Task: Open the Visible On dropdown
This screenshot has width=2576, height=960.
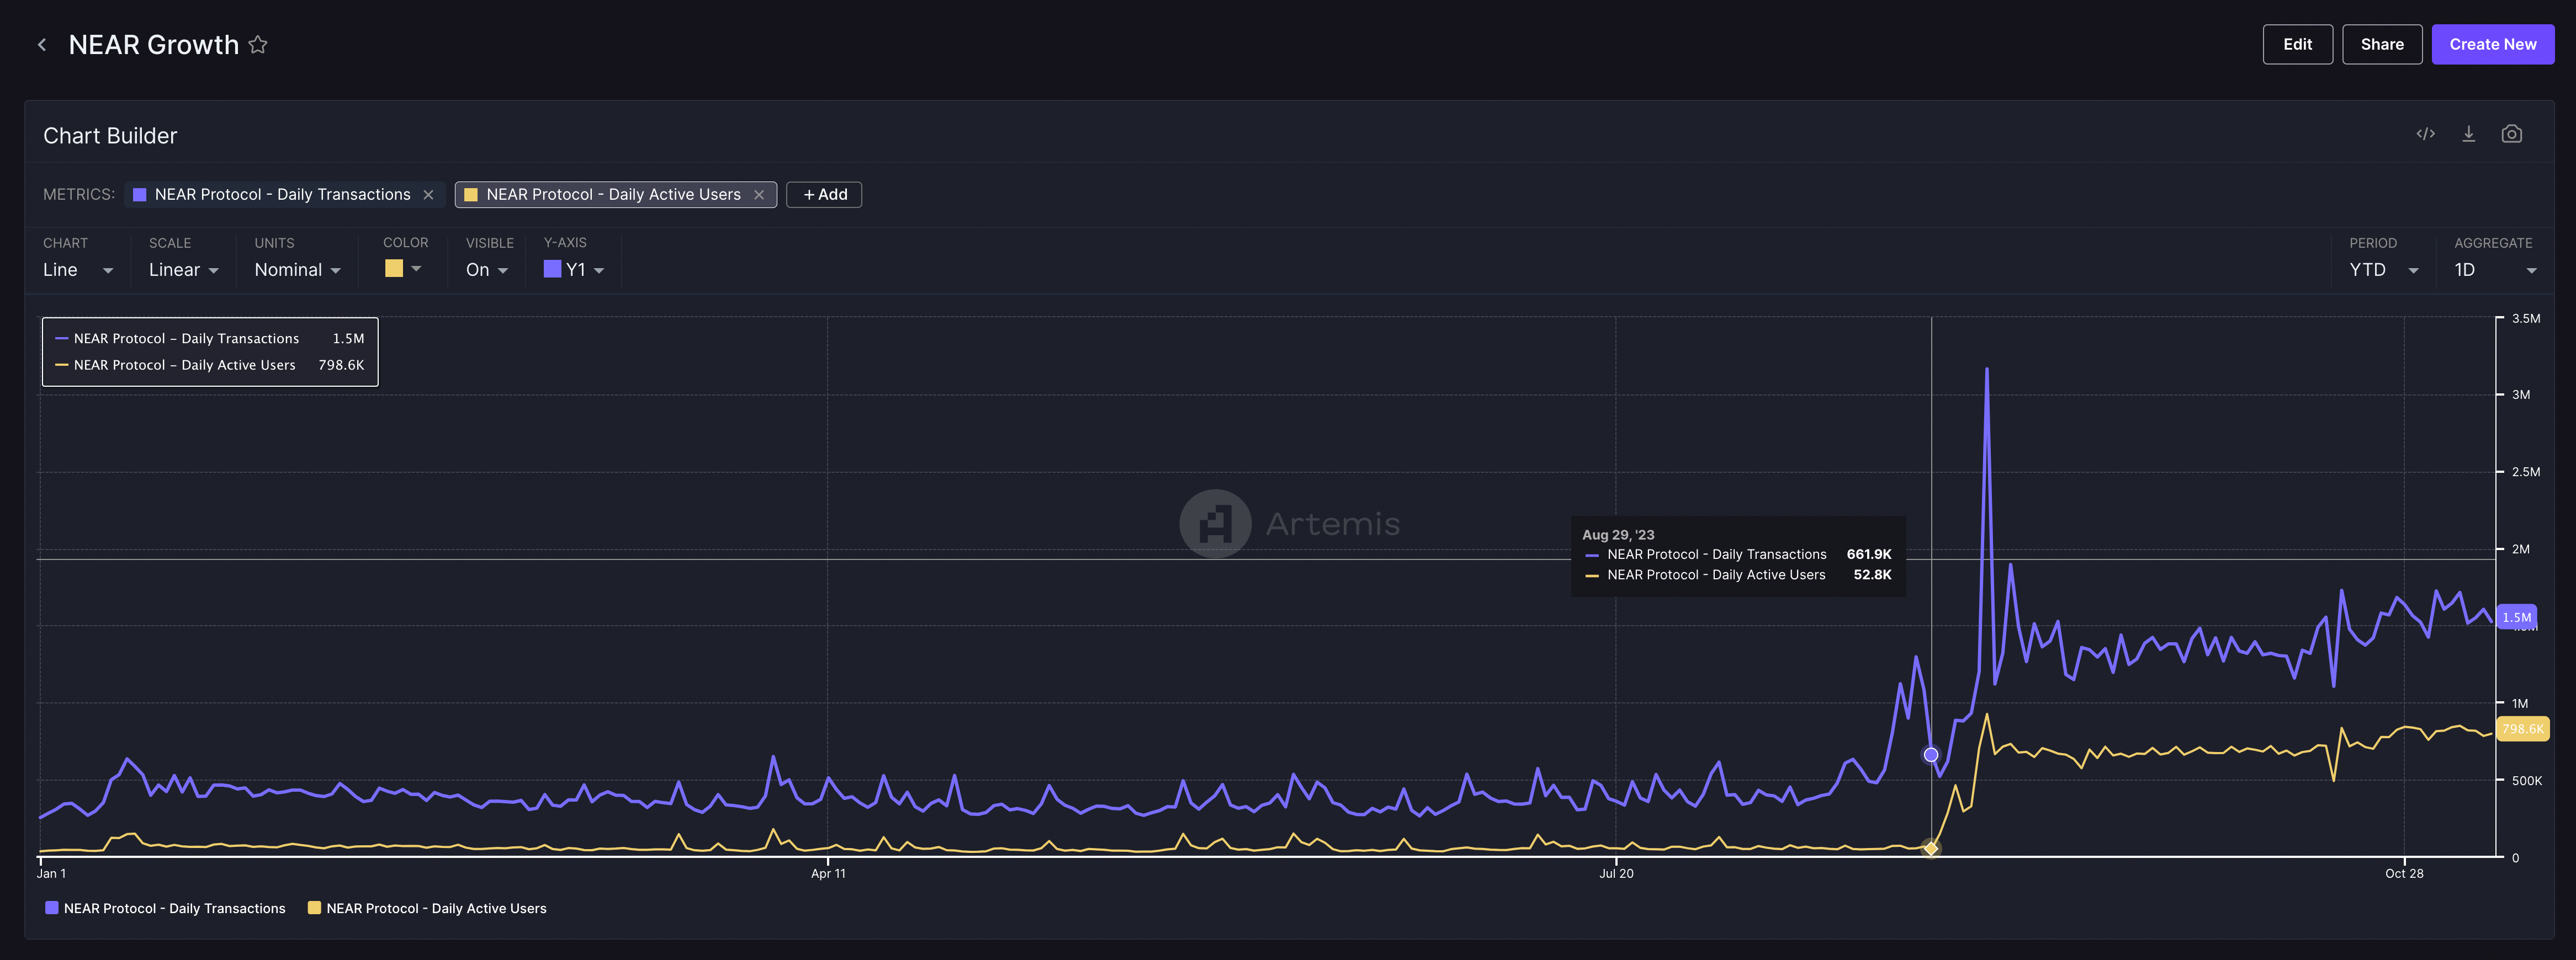Action: point(487,270)
